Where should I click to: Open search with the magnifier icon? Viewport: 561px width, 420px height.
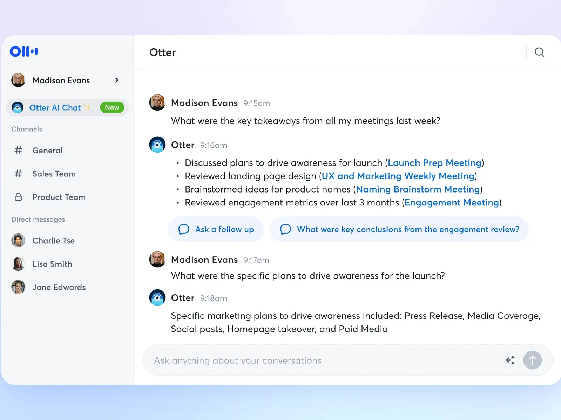coord(539,52)
